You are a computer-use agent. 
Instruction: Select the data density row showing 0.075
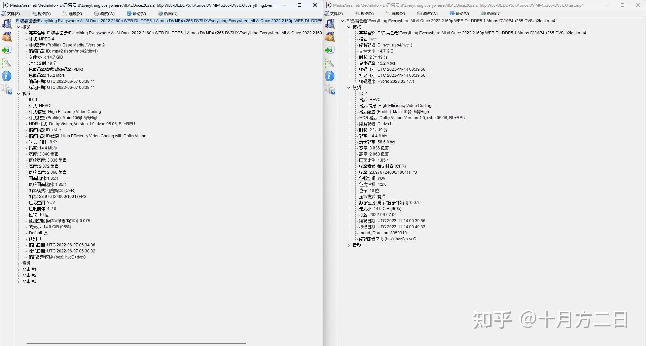pos(59,221)
